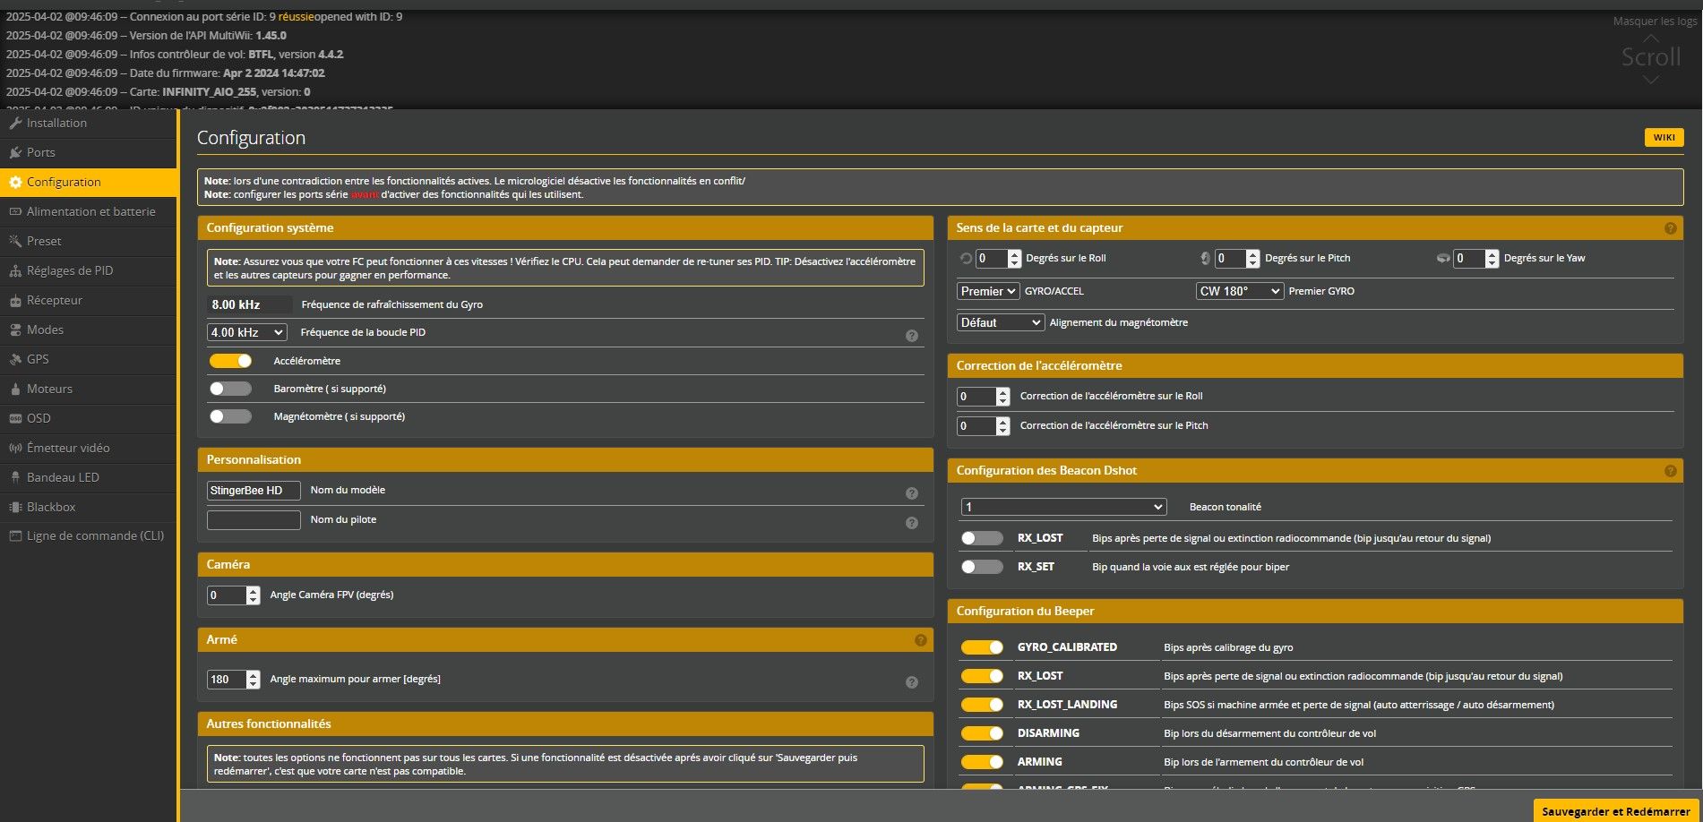This screenshot has width=1703, height=822.
Task: Click the wrench icon beside Installation
Action: click(x=15, y=124)
